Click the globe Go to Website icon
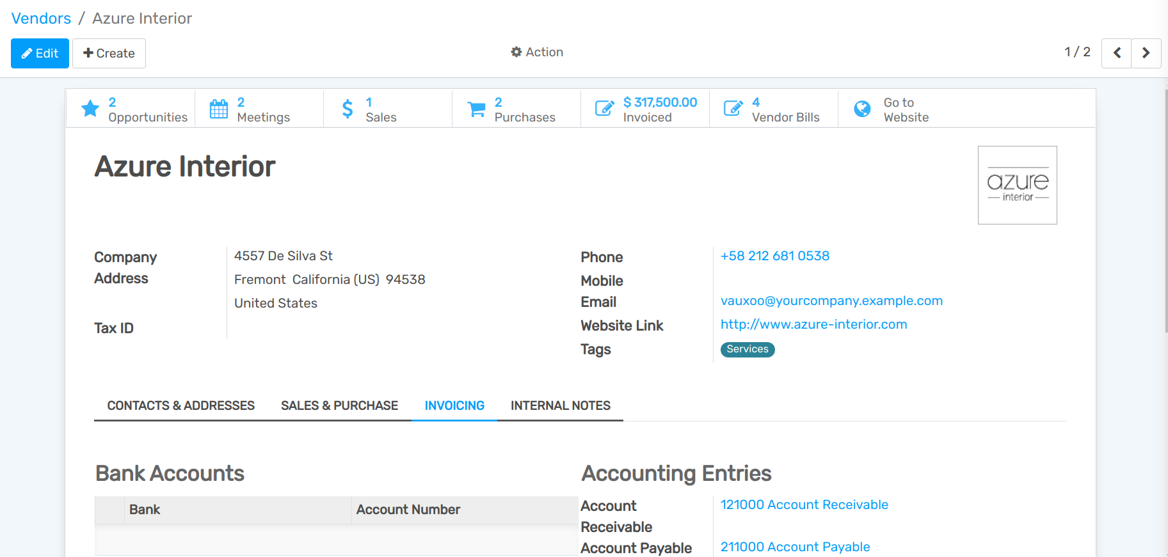1168x557 pixels. tap(862, 109)
